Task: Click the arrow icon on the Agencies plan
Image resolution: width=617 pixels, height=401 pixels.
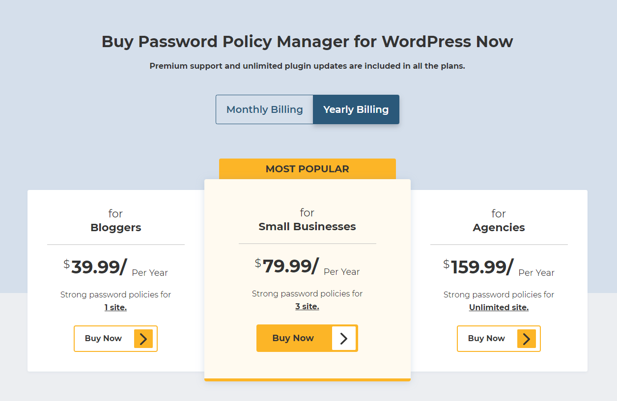Action: tap(527, 339)
